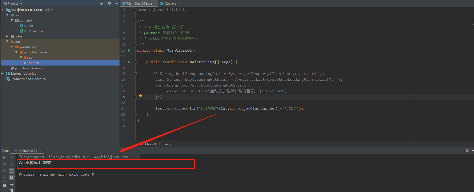Expand External Libraries node
The height and width of the screenshot is (192, 474).
click(x=3, y=73)
